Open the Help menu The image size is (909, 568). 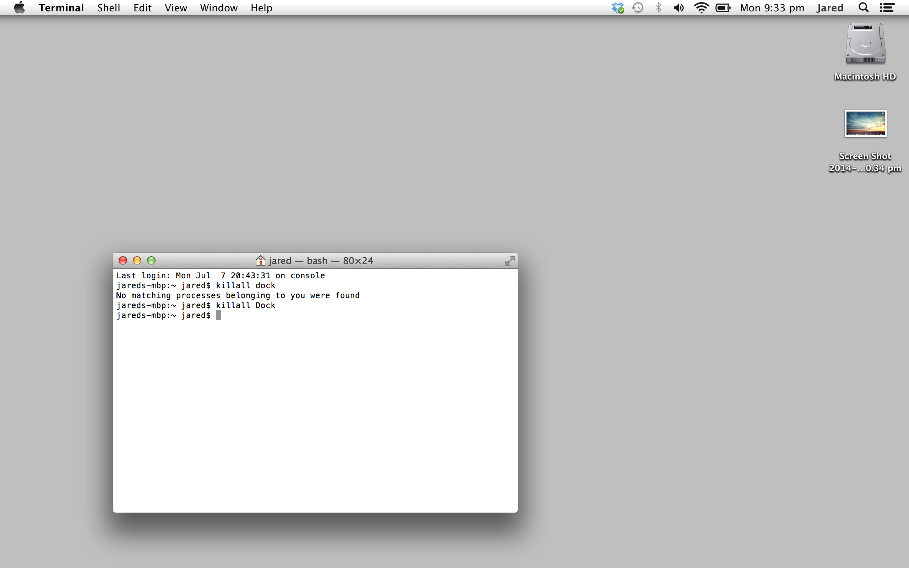point(261,8)
